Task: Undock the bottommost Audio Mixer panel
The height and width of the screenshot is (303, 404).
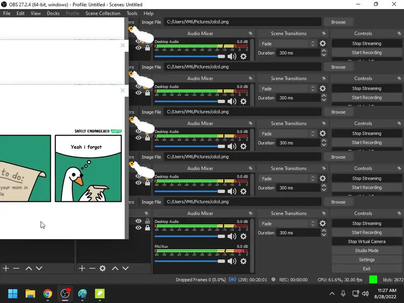Action: pos(251,213)
